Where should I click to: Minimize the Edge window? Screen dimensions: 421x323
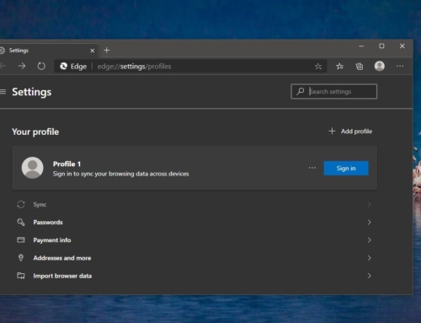click(361, 46)
